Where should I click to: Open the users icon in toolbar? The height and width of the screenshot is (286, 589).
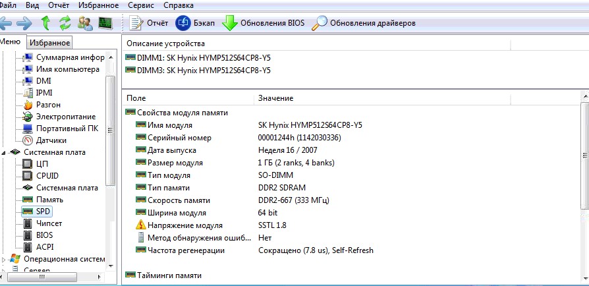click(85, 23)
